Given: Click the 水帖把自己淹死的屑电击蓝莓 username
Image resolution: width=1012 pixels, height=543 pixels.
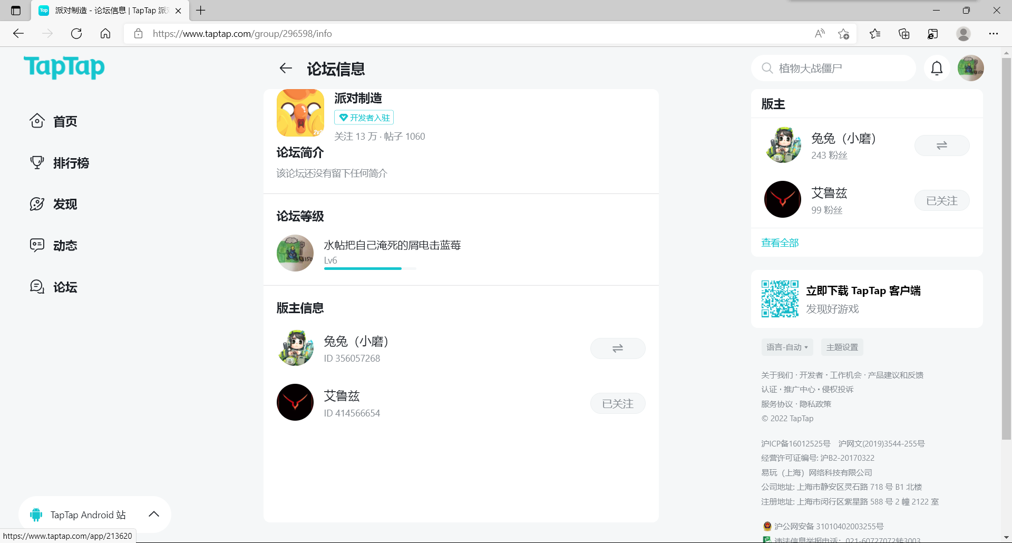Looking at the screenshot, I should (x=392, y=245).
